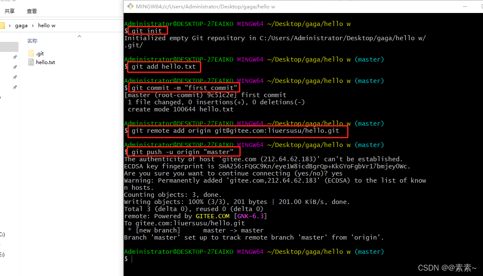Sort files by the 名称 column header
The height and width of the screenshot is (276, 483).
pyautogui.click(x=32, y=41)
